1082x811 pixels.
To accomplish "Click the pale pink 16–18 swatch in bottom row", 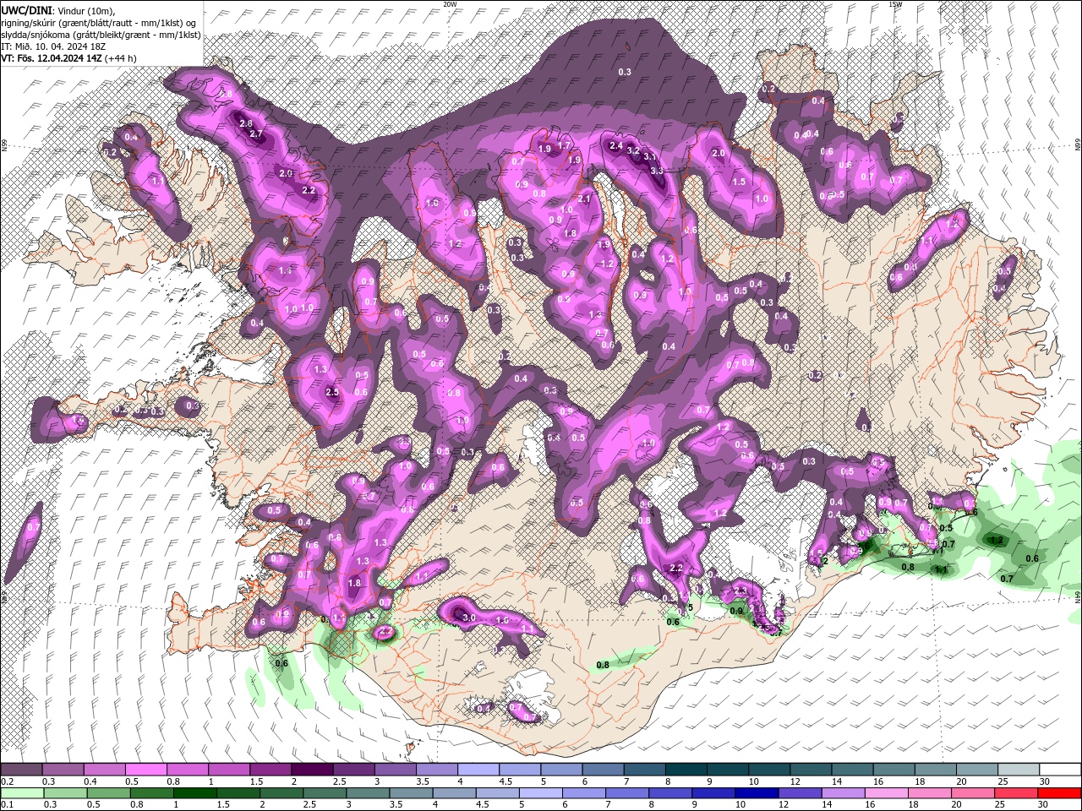I will click(x=886, y=793).
